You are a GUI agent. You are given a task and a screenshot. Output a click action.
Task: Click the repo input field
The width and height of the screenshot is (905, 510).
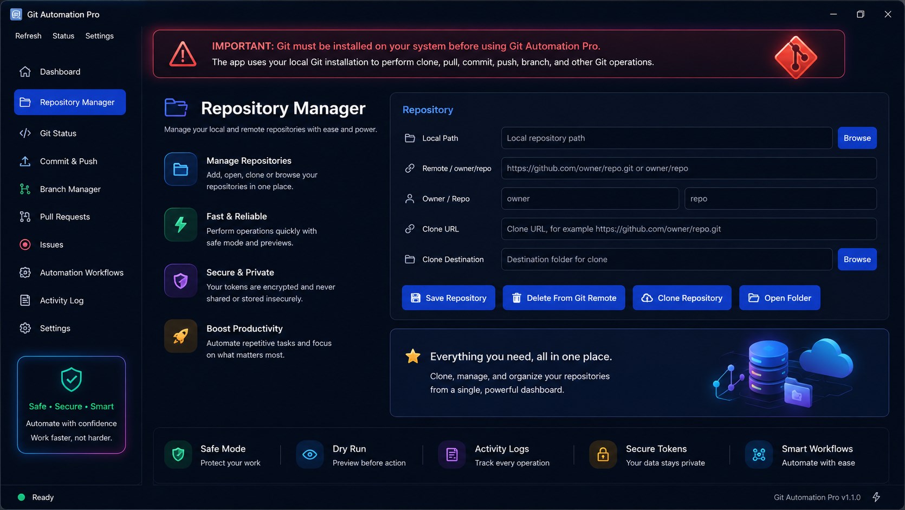tap(780, 198)
